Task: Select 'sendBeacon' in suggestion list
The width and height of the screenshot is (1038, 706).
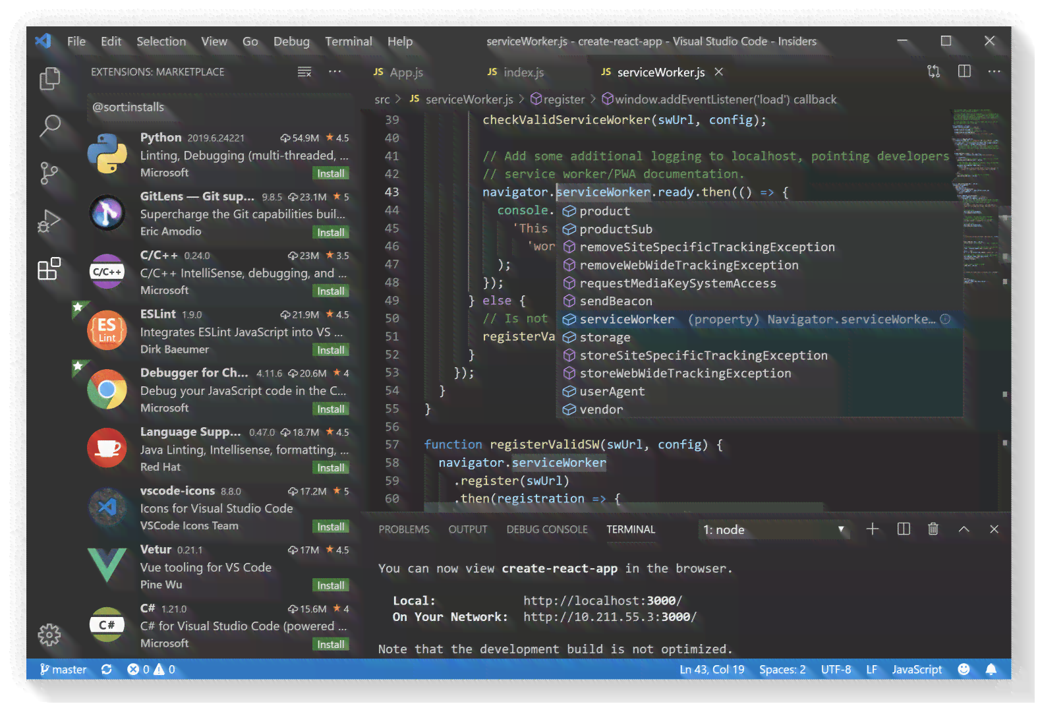Action: (x=759, y=301)
